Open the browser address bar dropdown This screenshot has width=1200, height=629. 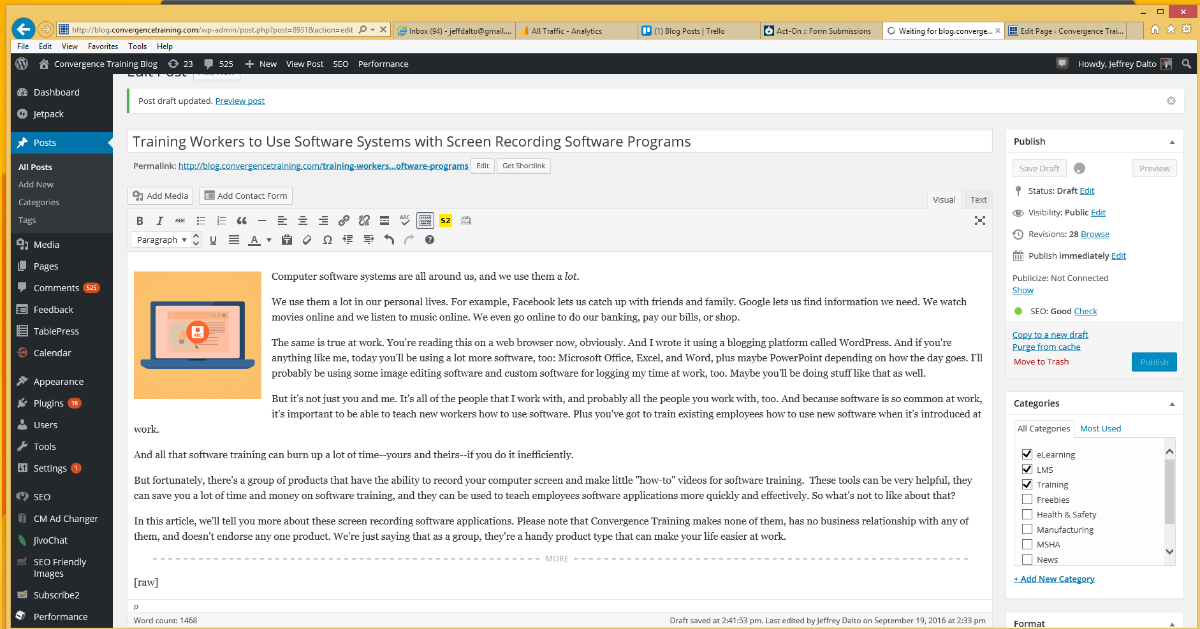point(372,29)
